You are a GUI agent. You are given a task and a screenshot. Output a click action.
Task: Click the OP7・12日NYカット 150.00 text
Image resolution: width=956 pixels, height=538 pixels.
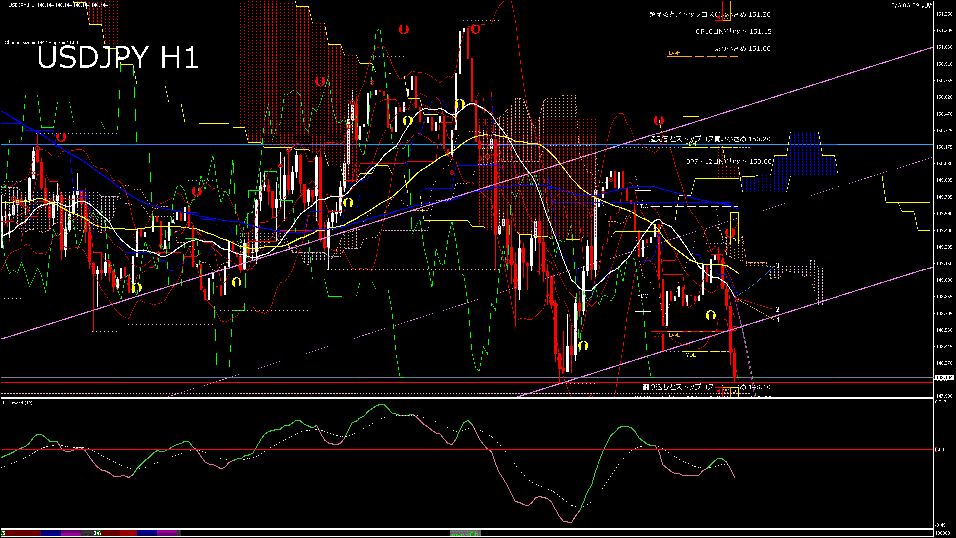(x=728, y=161)
